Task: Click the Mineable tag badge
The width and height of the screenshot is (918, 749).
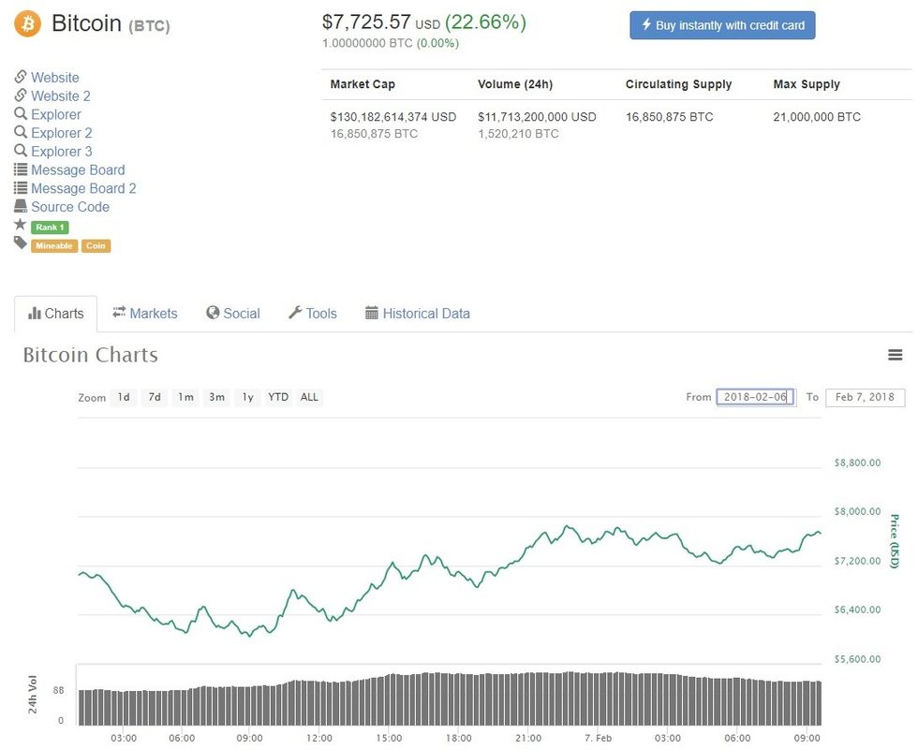Action: (53, 244)
